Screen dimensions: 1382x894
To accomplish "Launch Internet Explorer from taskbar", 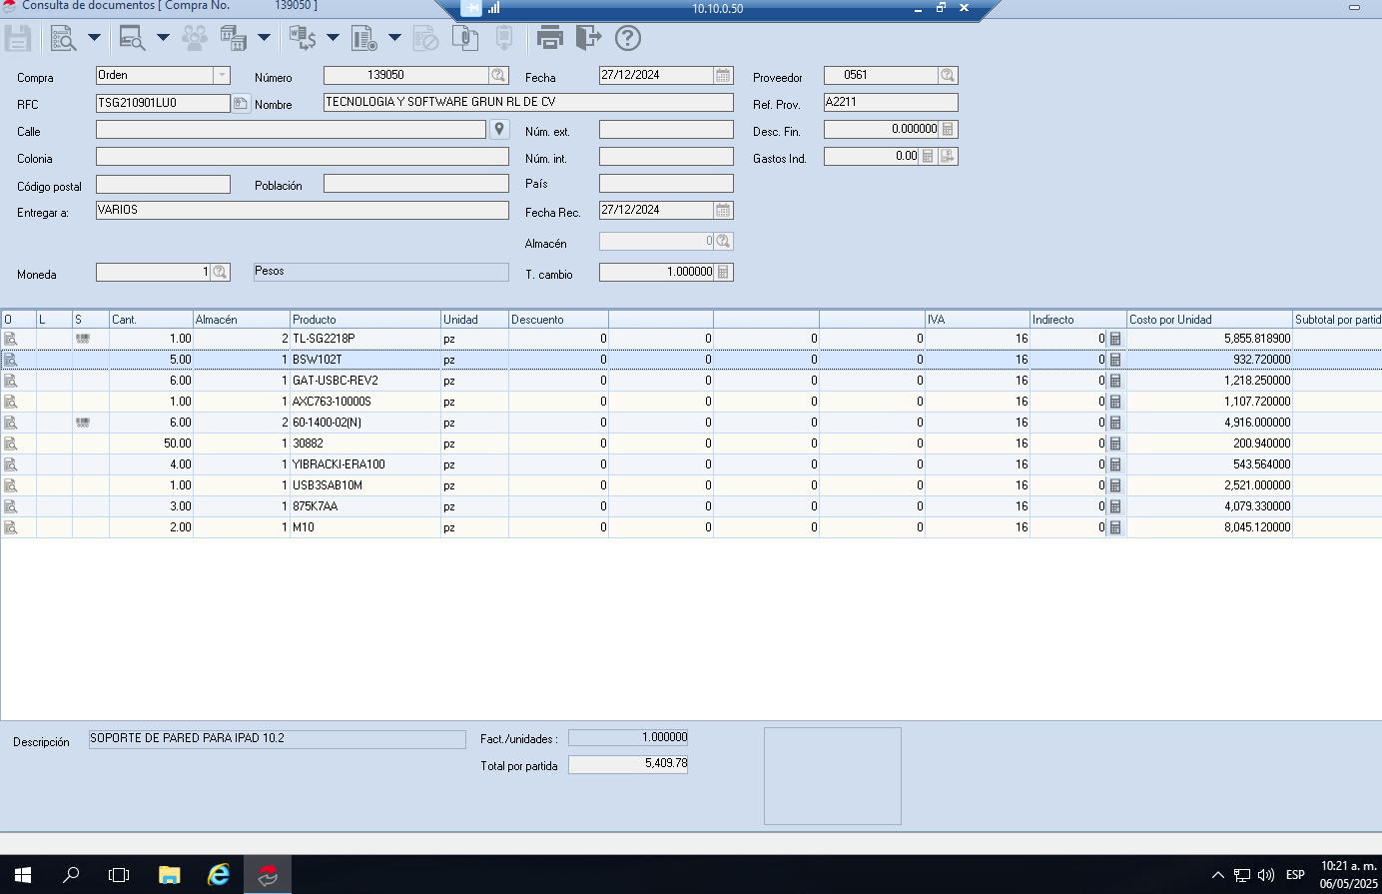I will point(219,875).
